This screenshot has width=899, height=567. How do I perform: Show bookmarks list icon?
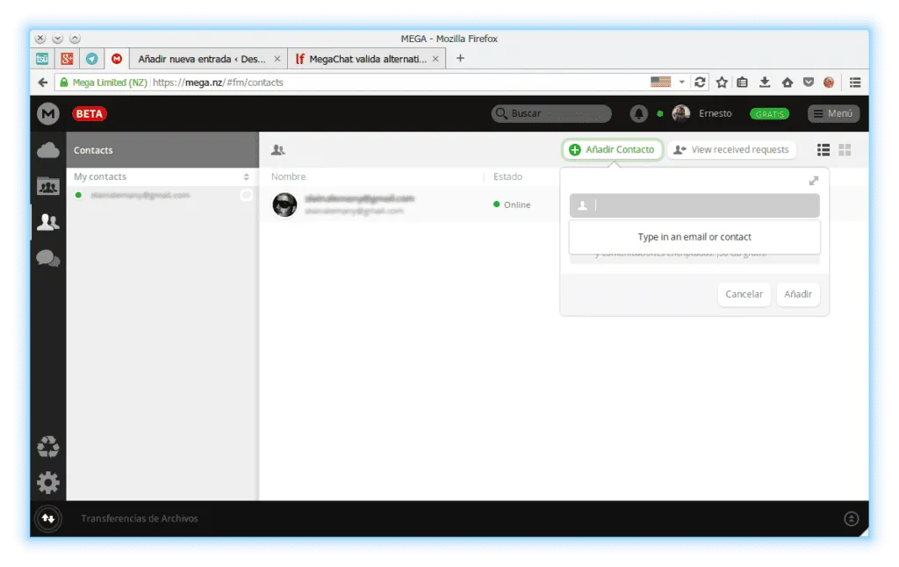[x=743, y=83]
